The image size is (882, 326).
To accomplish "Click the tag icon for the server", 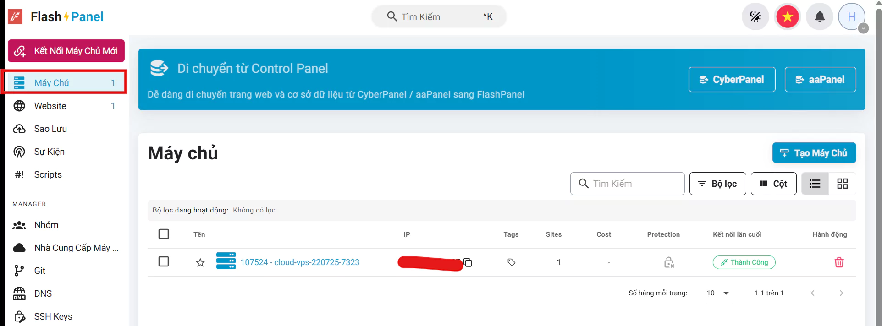I will 511,262.
